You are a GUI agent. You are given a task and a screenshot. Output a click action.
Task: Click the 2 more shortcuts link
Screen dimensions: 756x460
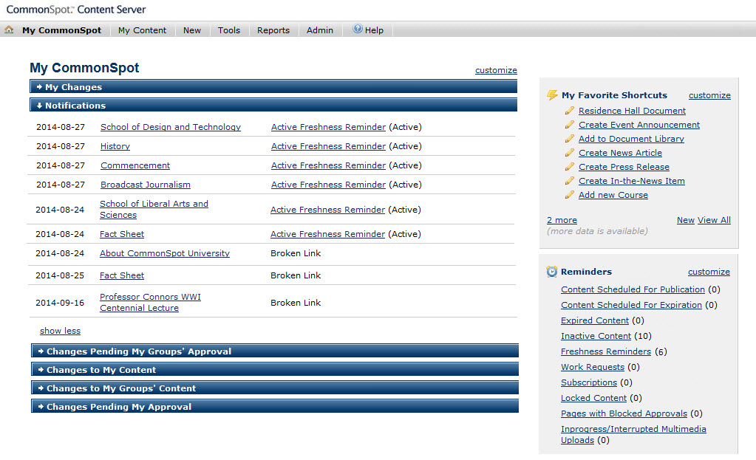tap(562, 219)
